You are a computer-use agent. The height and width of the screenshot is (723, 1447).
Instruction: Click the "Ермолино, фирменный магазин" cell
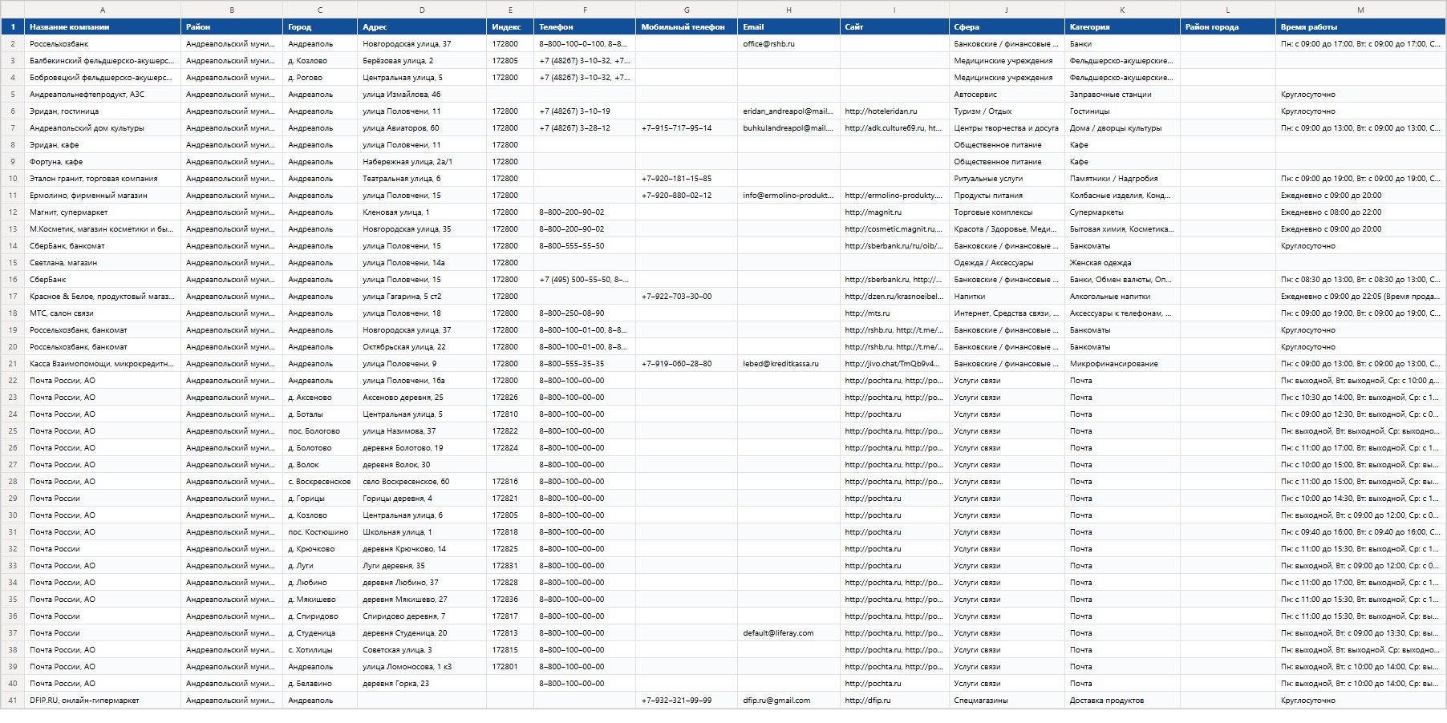point(103,195)
